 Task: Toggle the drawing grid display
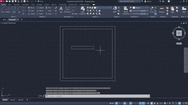click(x=116, y=103)
